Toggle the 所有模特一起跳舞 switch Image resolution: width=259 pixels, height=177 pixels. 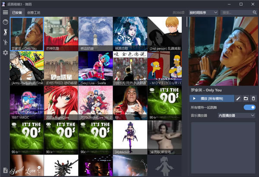click(x=250, y=107)
